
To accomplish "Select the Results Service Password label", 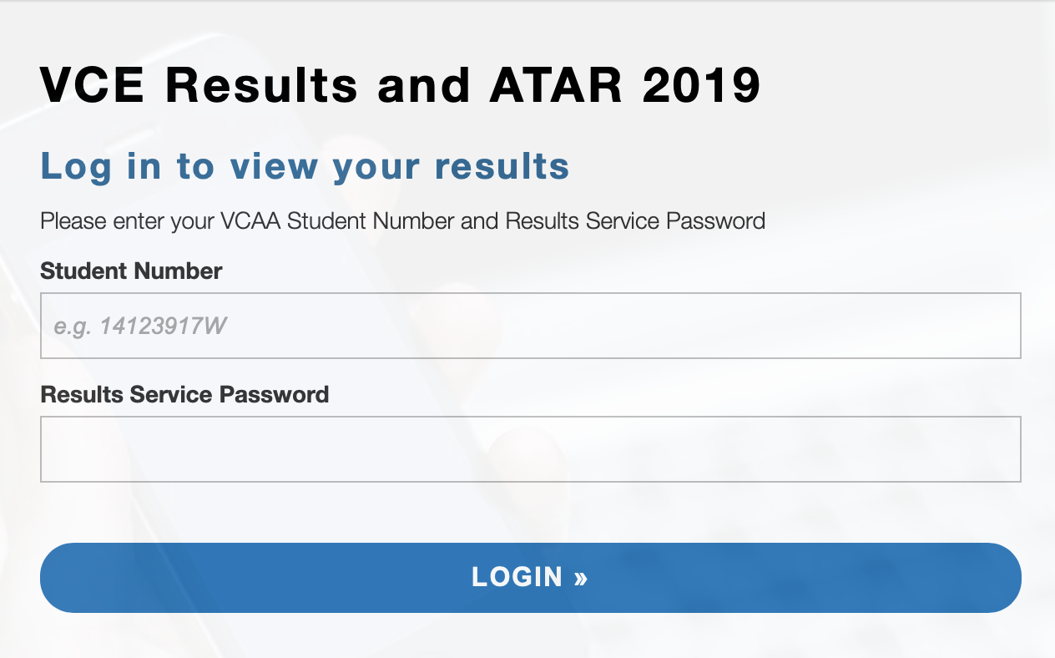I will [x=184, y=394].
